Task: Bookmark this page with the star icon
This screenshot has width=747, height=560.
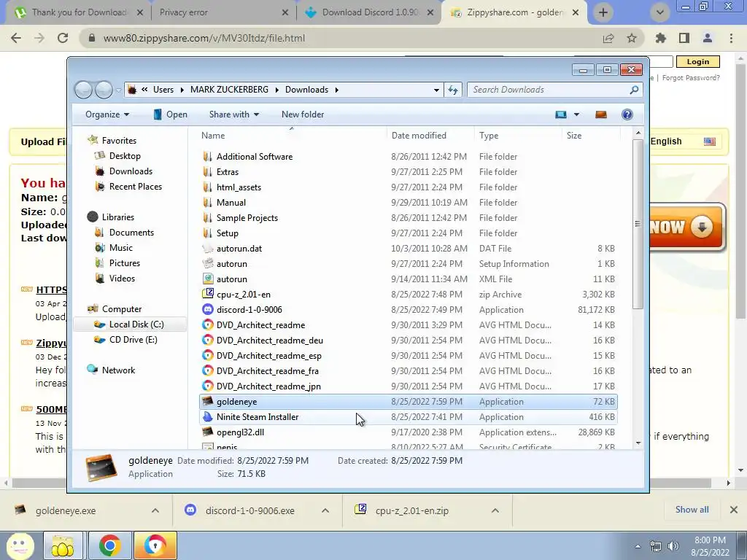Action: (632, 38)
